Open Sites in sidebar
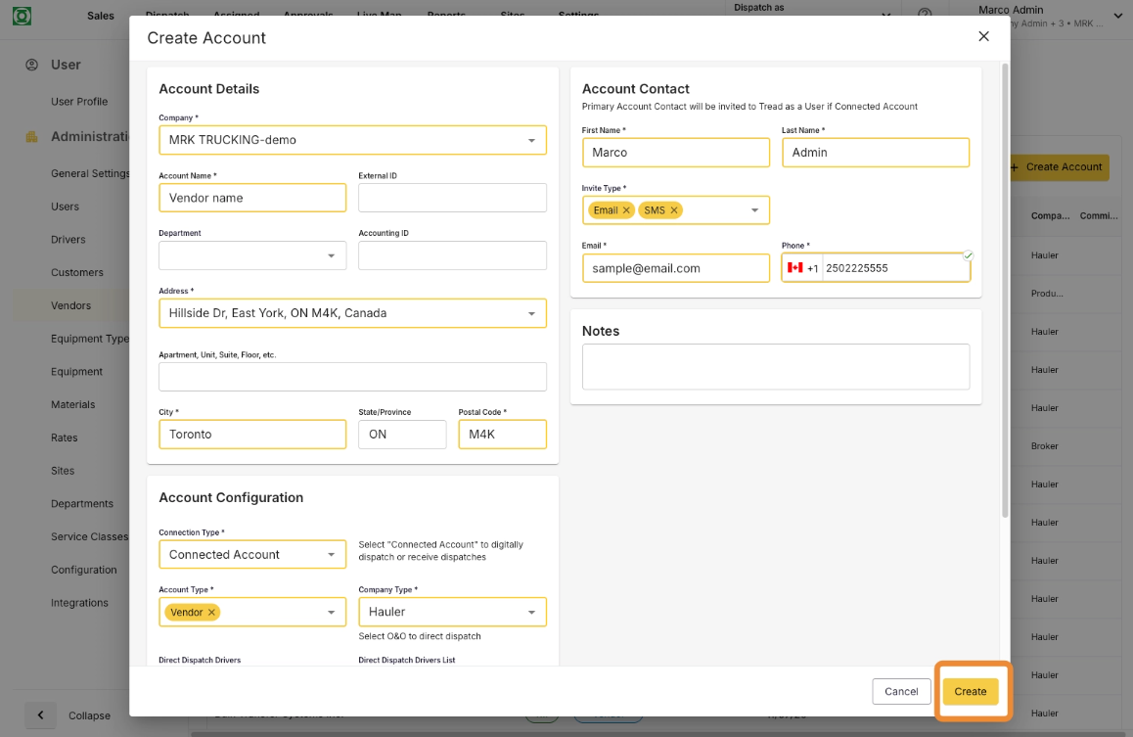The image size is (1133, 737). 63,471
